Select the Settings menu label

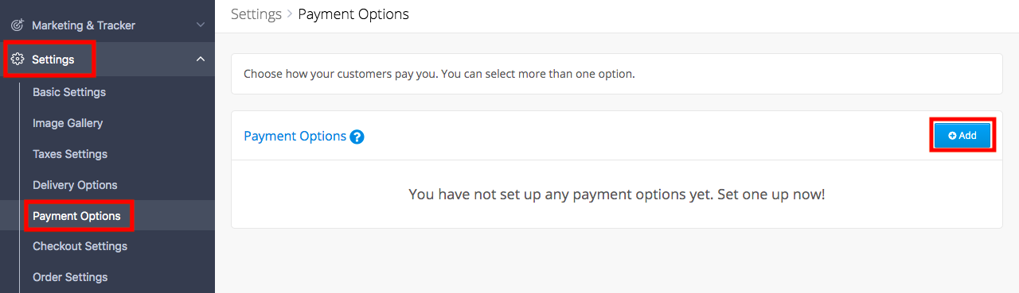coord(53,60)
